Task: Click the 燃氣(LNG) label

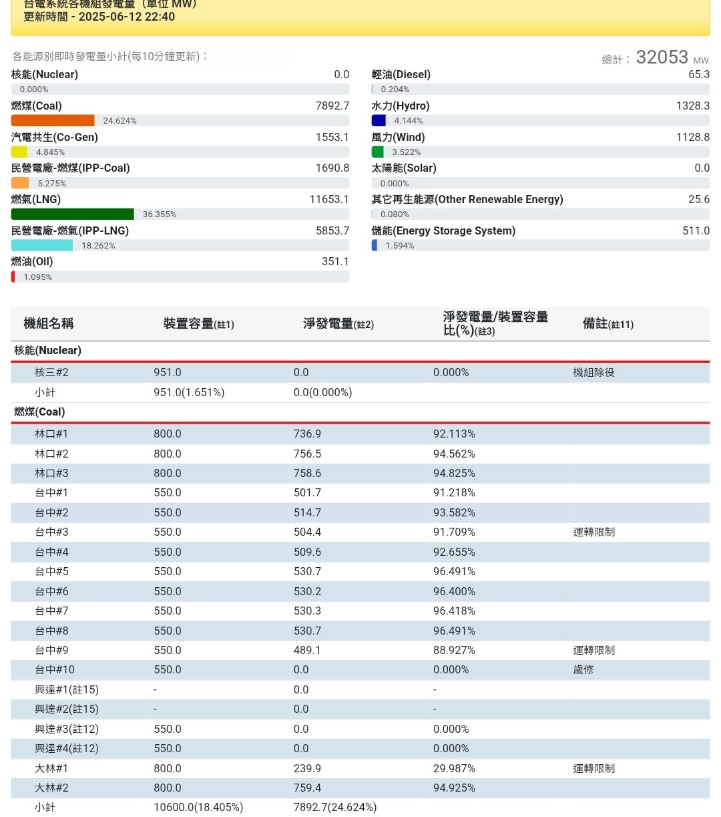Action: pyautogui.click(x=36, y=200)
